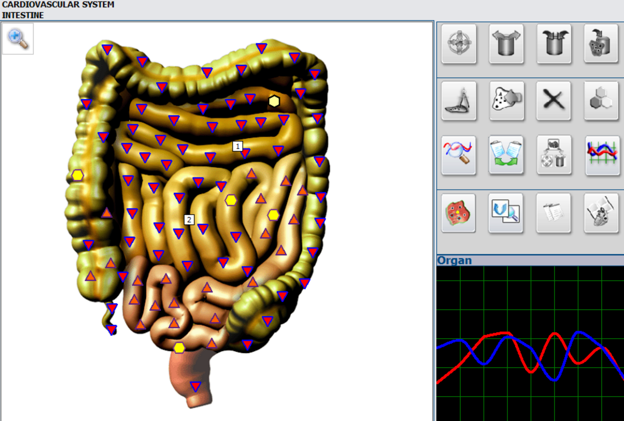Select numbered marker 1 on the intestine
This screenshot has width=624, height=421.
[237, 146]
